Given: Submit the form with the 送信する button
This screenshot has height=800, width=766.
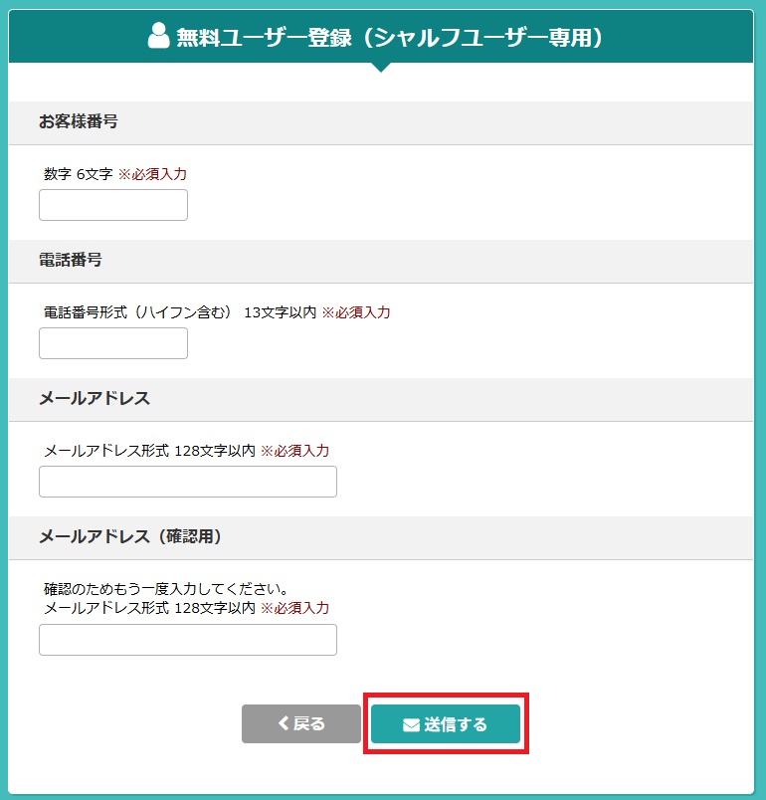Looking at the screenshot, I should 446,724.
